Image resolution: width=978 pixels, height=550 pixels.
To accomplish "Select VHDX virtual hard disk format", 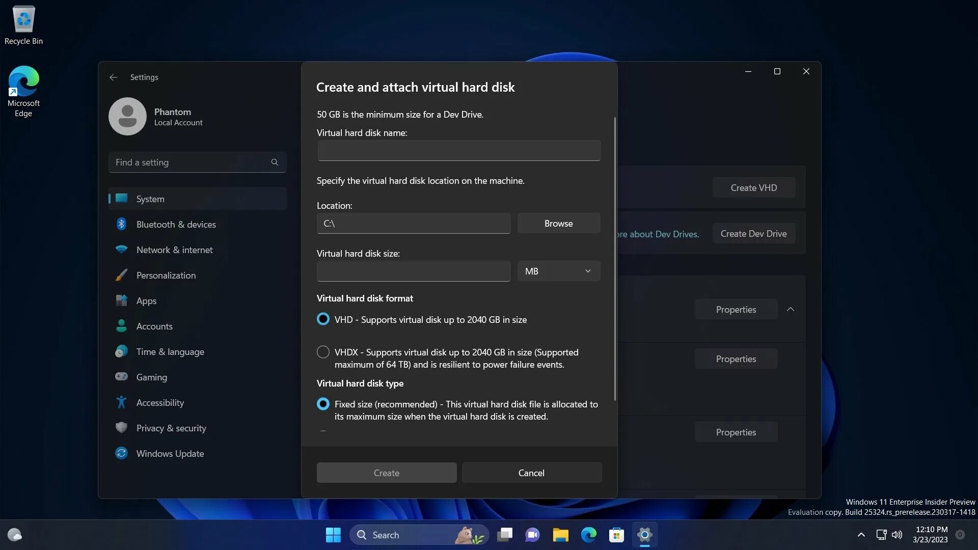I will point(323,351).
